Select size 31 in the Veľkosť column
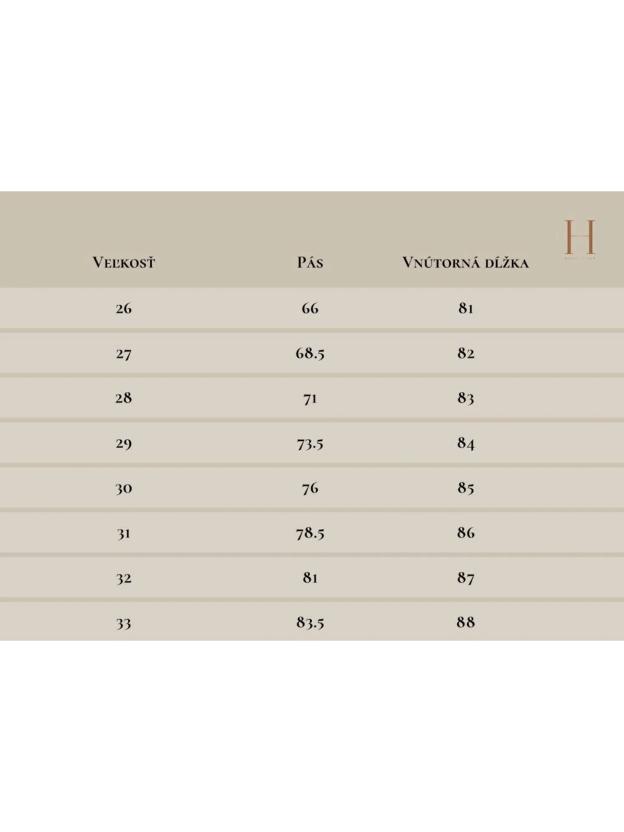This screenshot has height=832, width=624. 124,533
